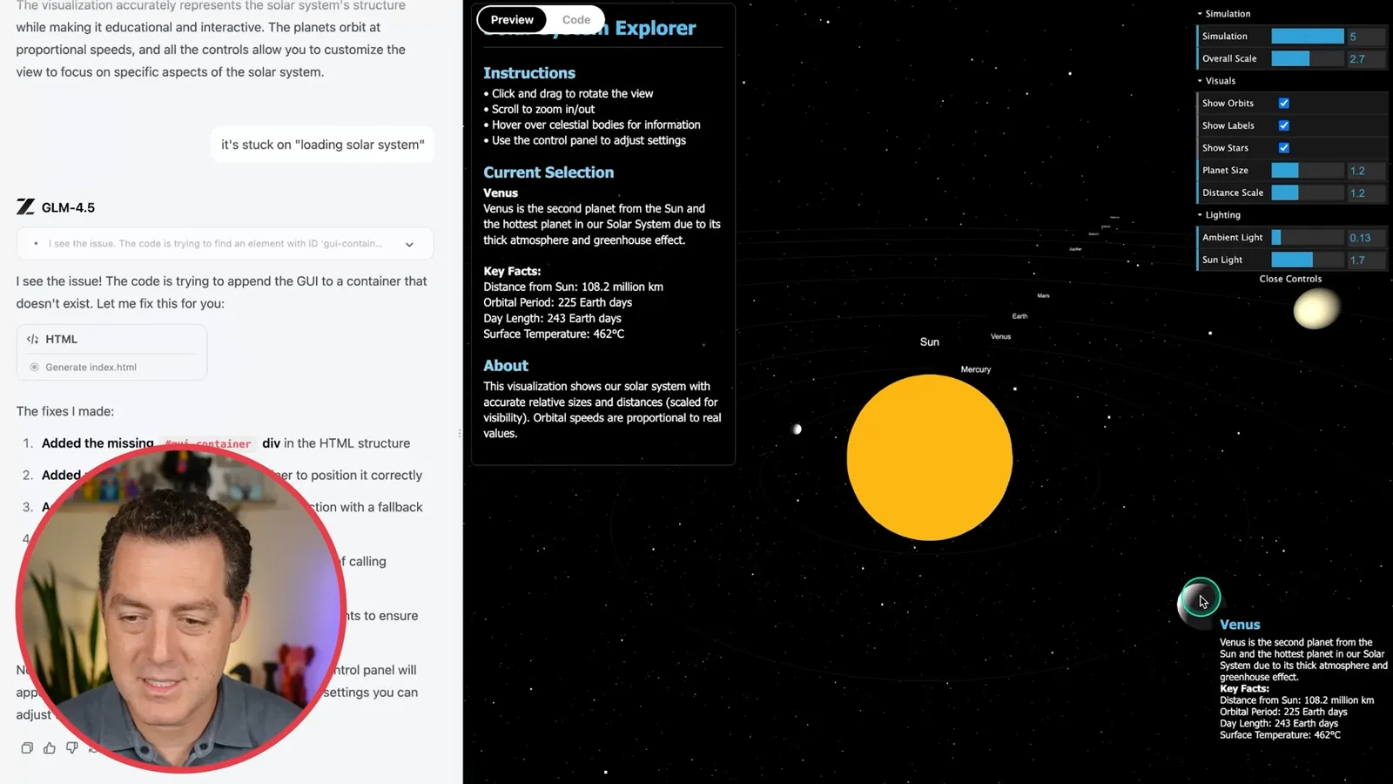
Task: Click the HTML code bracket icon
Action: pyautogui.click(x=32, y=339)
